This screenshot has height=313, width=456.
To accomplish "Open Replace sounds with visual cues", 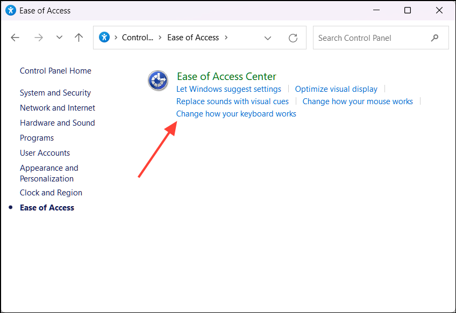I will (232, 101).
